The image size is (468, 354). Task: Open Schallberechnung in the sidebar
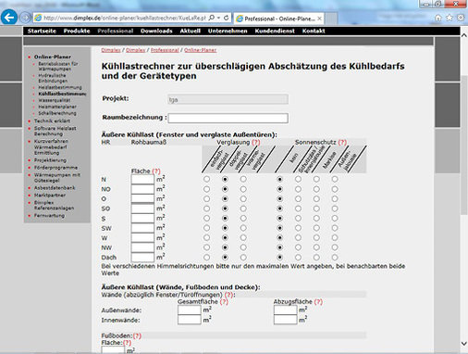[x=57, y=113]
